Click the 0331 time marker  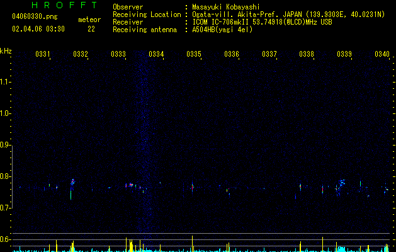(43, 54)
